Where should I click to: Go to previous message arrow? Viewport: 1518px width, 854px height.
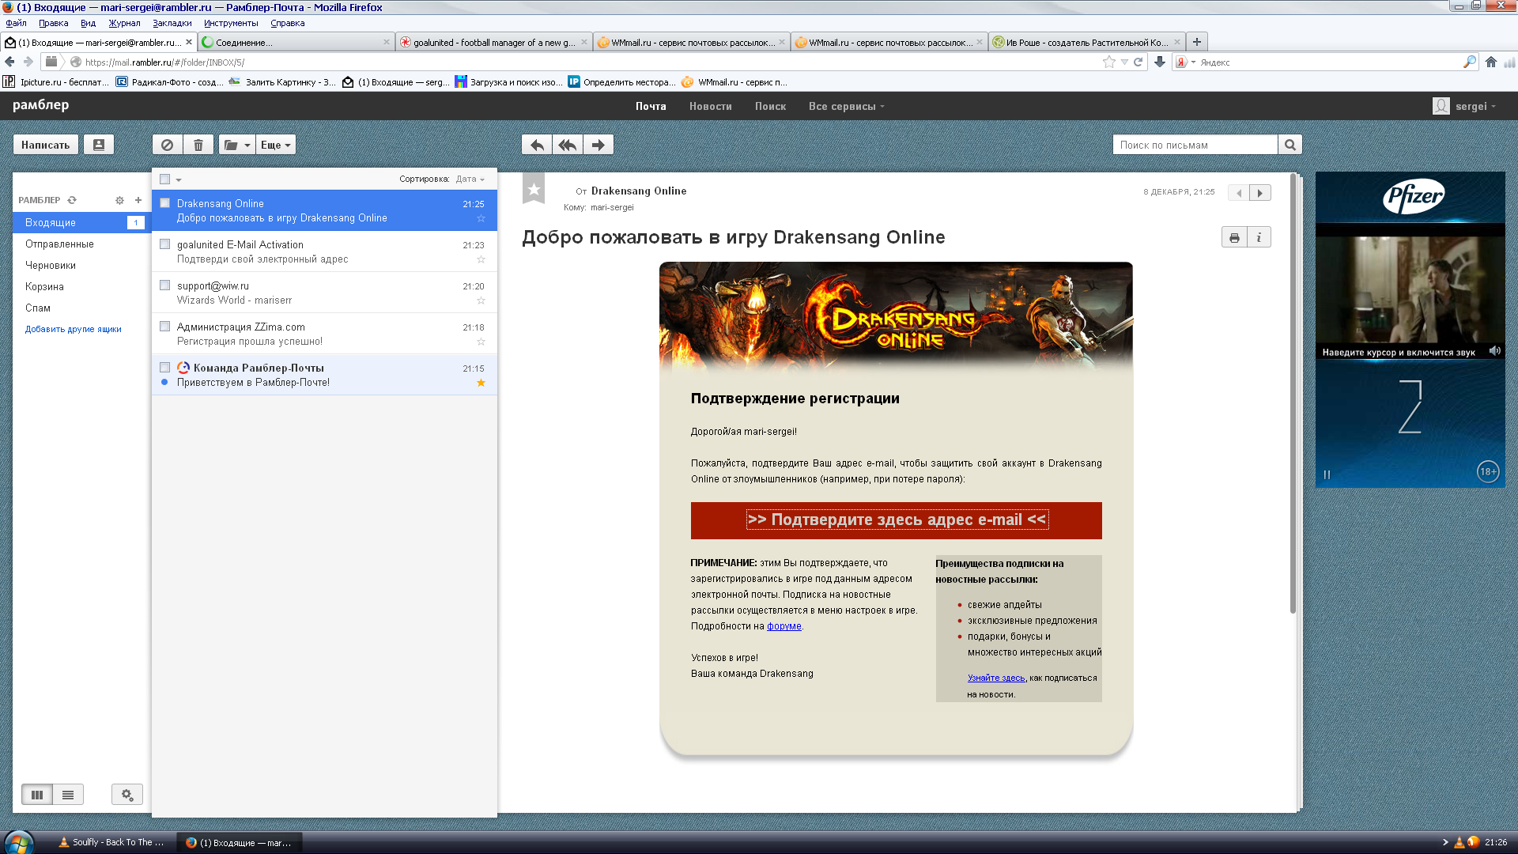(1239, 192)
